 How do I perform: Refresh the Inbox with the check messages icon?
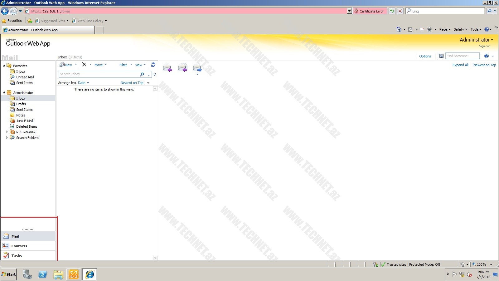(x=153, y=65)
